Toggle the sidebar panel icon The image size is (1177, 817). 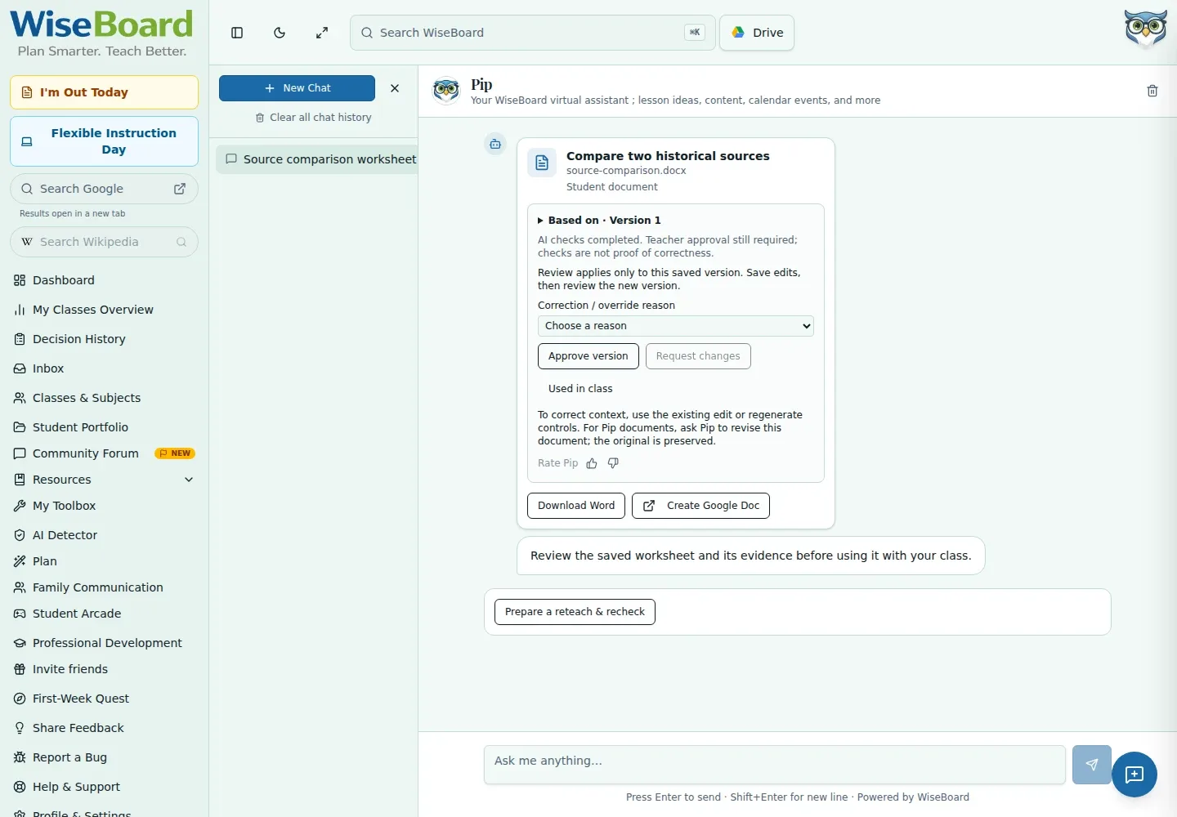point(237,33)
